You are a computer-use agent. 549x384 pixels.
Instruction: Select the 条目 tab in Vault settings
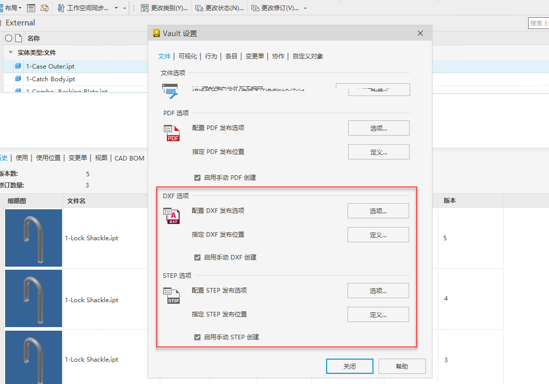(231, 56)
